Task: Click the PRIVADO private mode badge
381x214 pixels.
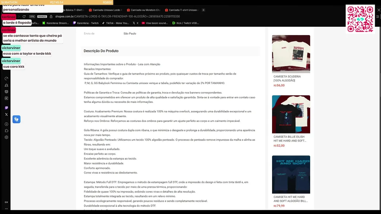Action: tap(42, 17)
